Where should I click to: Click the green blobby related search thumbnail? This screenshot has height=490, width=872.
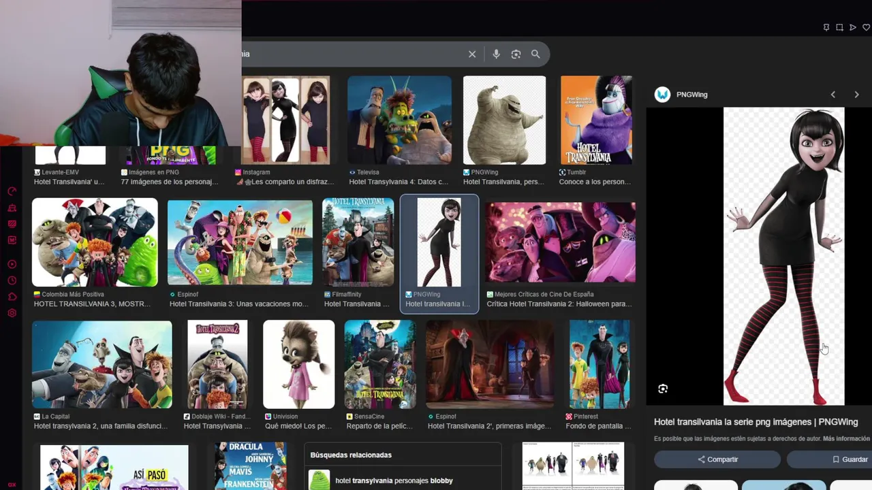point(319,480)
